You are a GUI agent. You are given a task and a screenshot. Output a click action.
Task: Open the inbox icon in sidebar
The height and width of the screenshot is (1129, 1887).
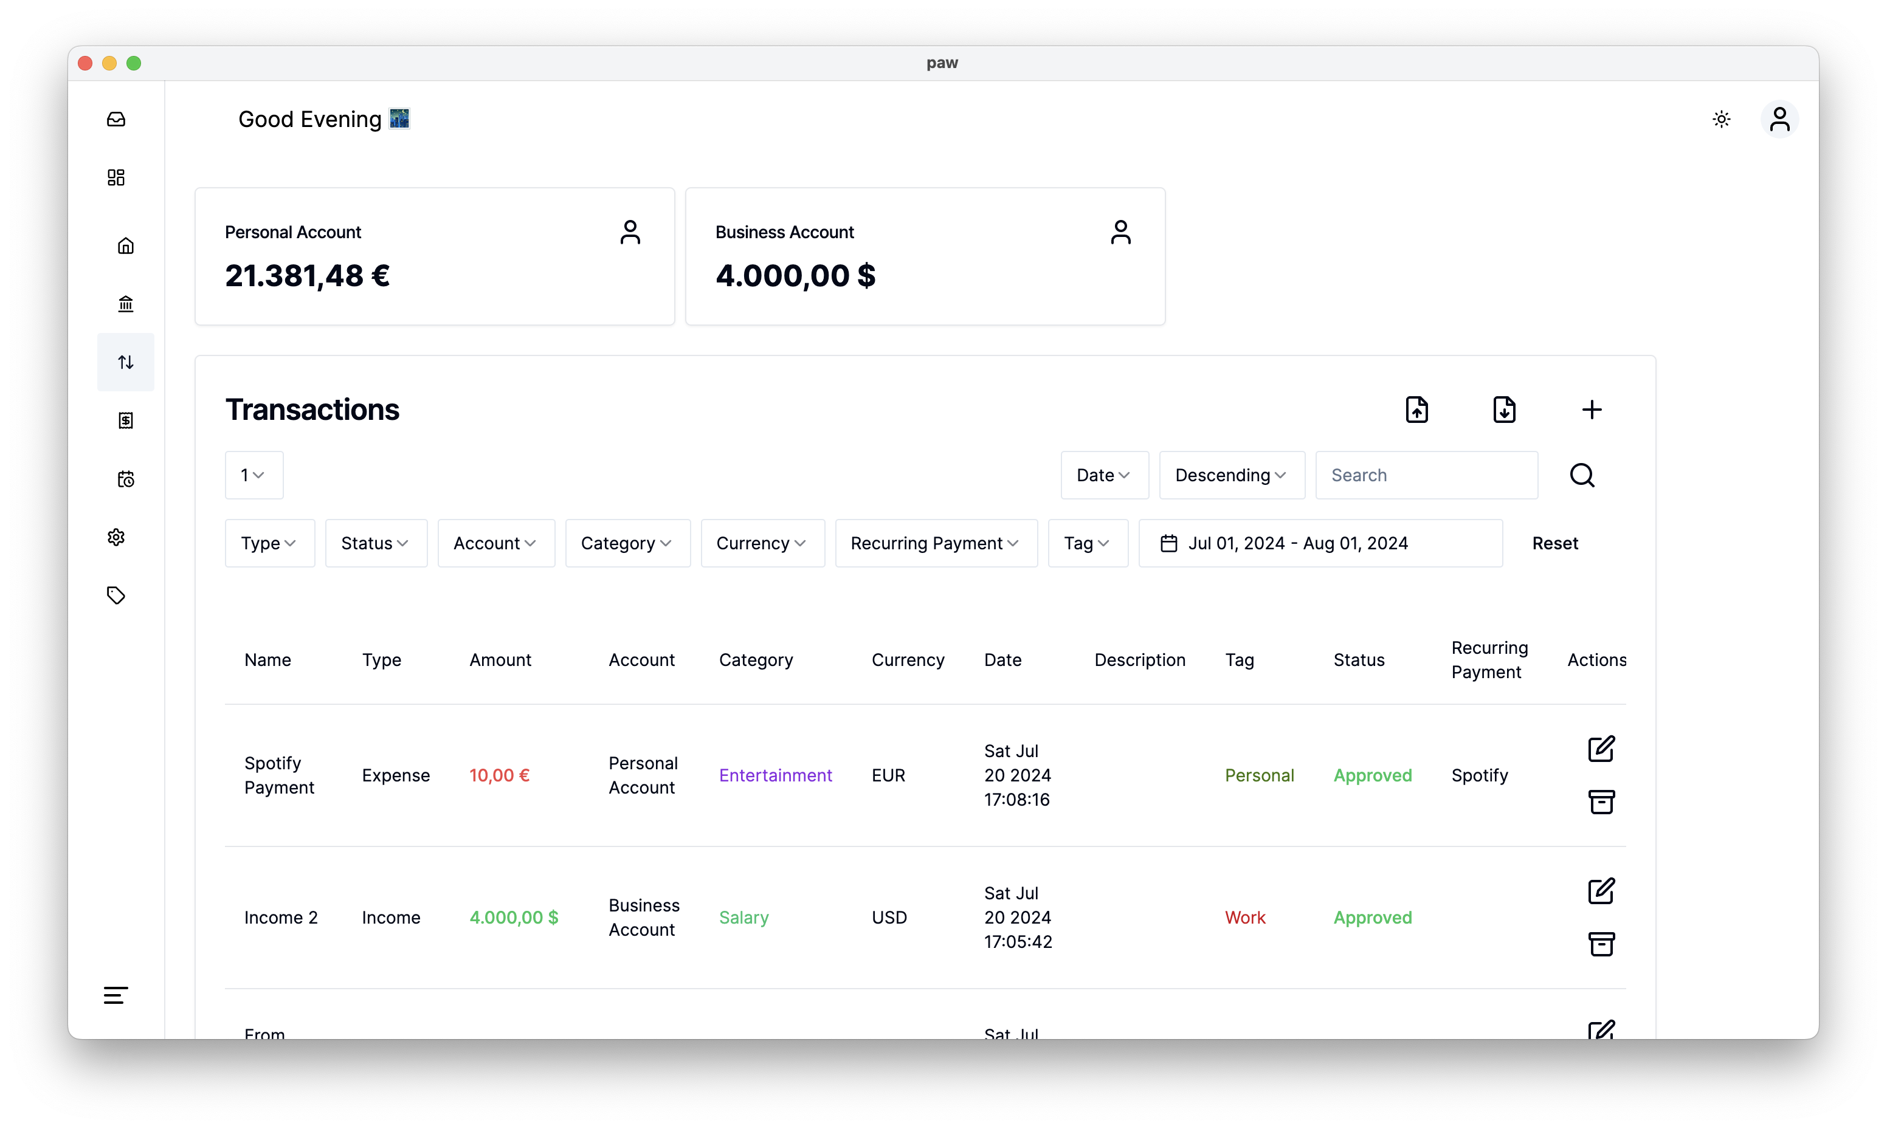[116, 120]
